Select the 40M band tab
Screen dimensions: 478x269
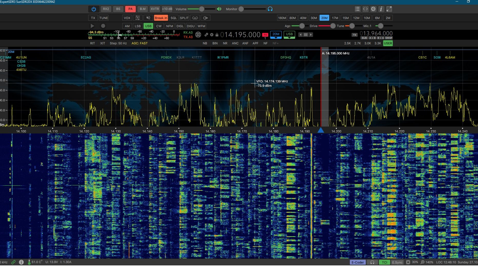(x=303, y=18)
